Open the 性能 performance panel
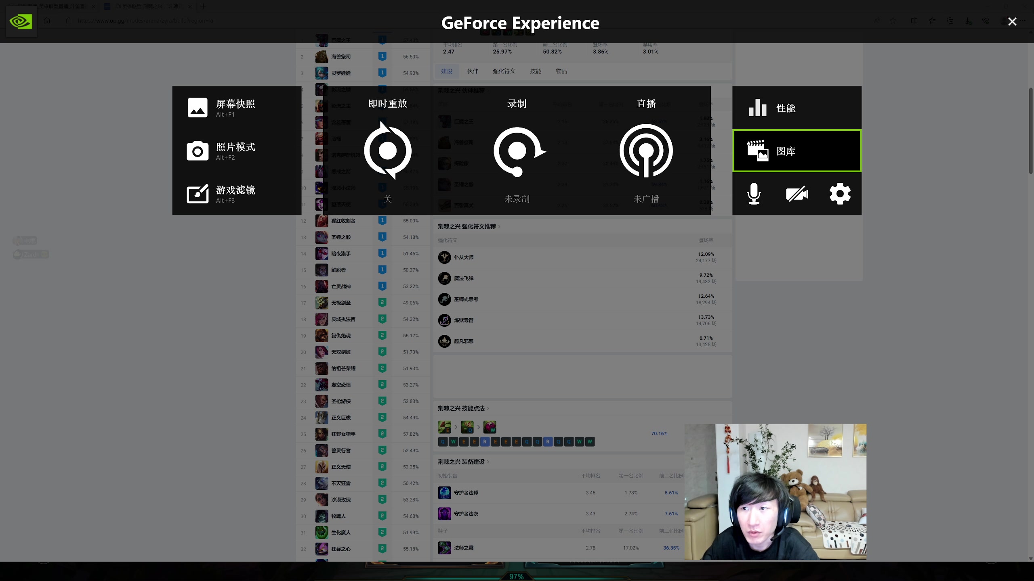The image size is (1034, 581). (x=797, y=108)
